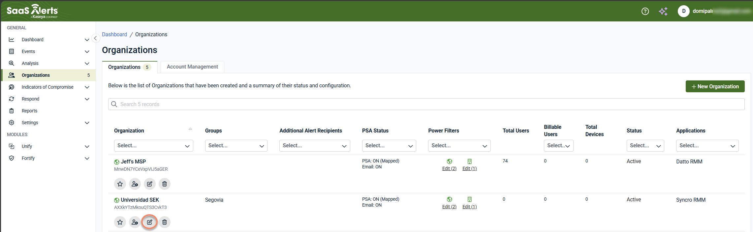
Task: Click Edit (1) link for Jeff's MSP
Action: click(470, 168)
